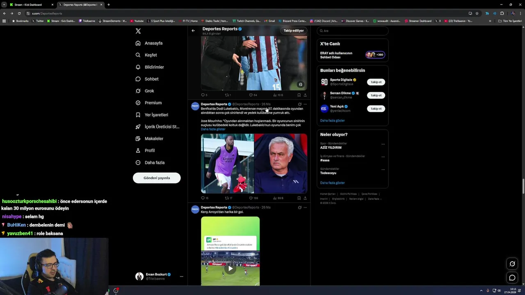Open the Mourinho portrait photo

click(281, 163)
